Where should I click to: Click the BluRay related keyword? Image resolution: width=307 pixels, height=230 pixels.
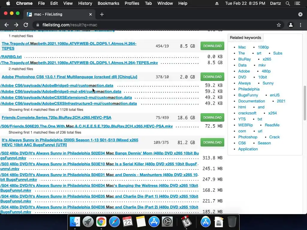[x=244, y=59]
